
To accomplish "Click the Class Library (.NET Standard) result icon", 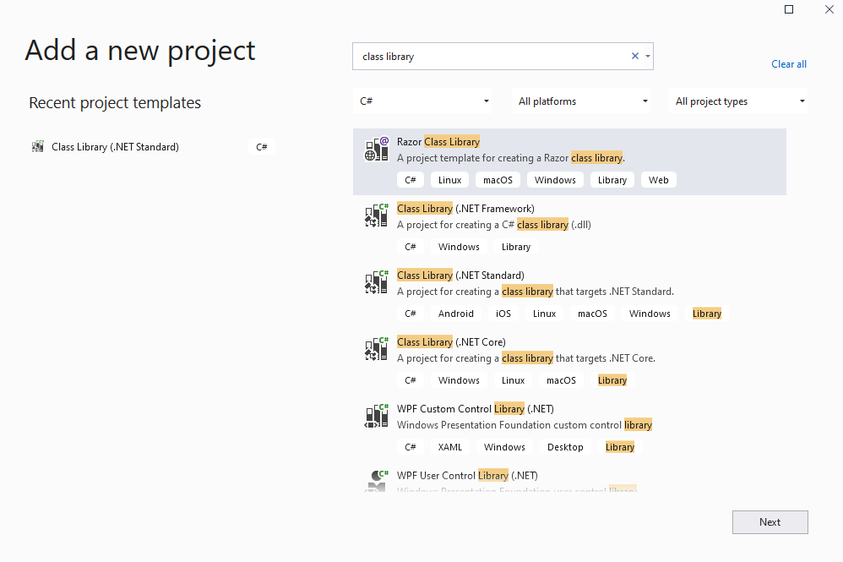I will 377,282.
